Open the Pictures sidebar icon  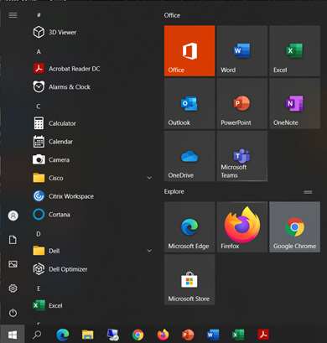13,264
